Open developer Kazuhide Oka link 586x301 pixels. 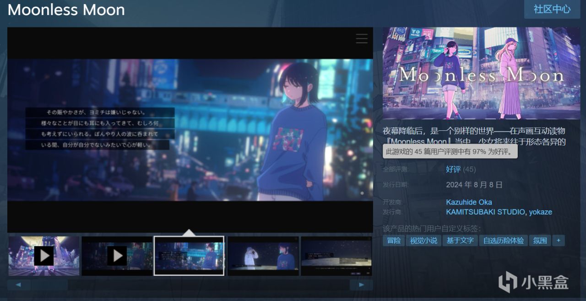pos(469,202)
